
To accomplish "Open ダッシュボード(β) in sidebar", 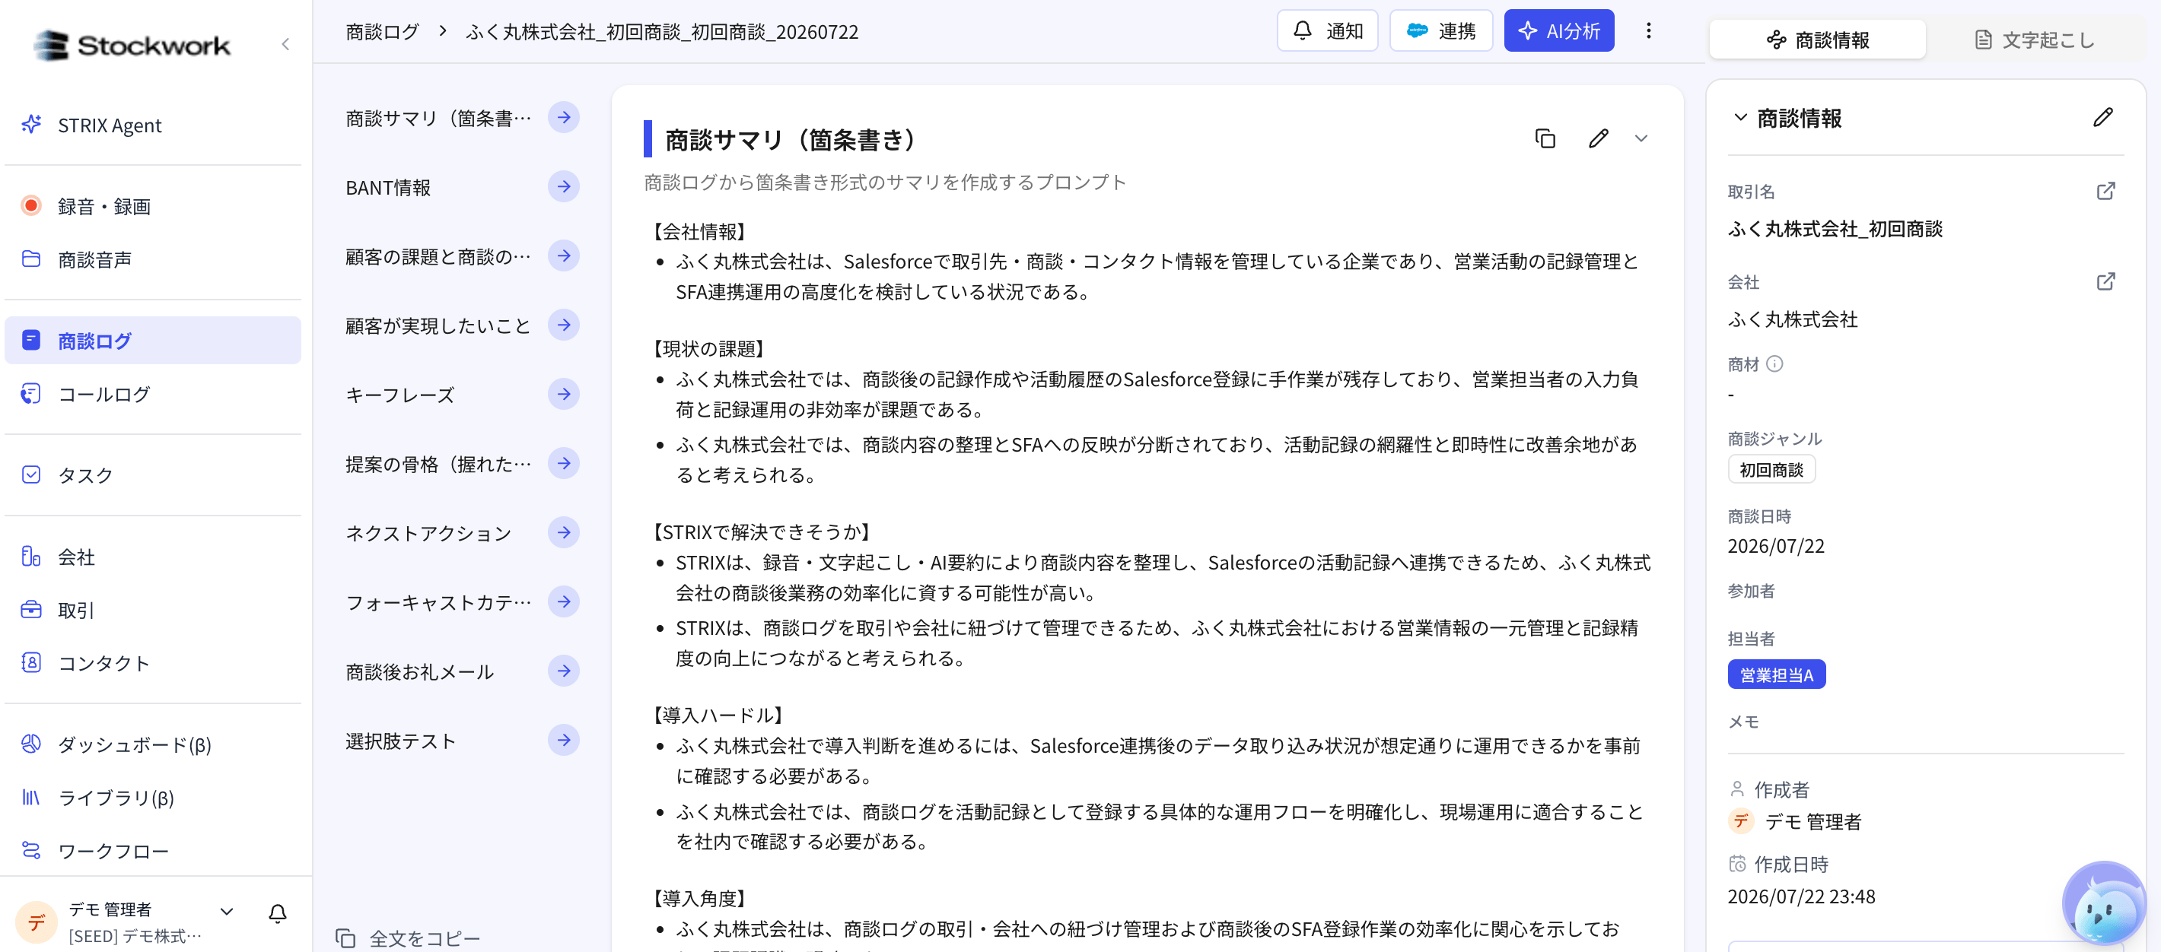I will pos(153,744).
